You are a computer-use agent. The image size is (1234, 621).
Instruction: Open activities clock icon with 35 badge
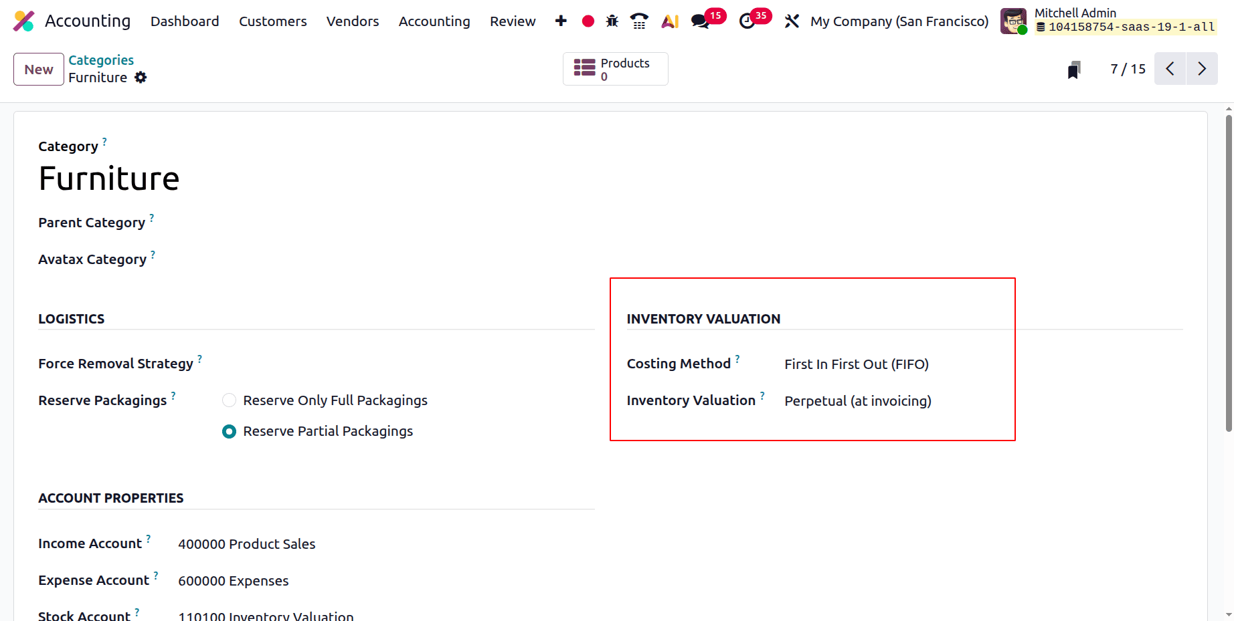747,21
